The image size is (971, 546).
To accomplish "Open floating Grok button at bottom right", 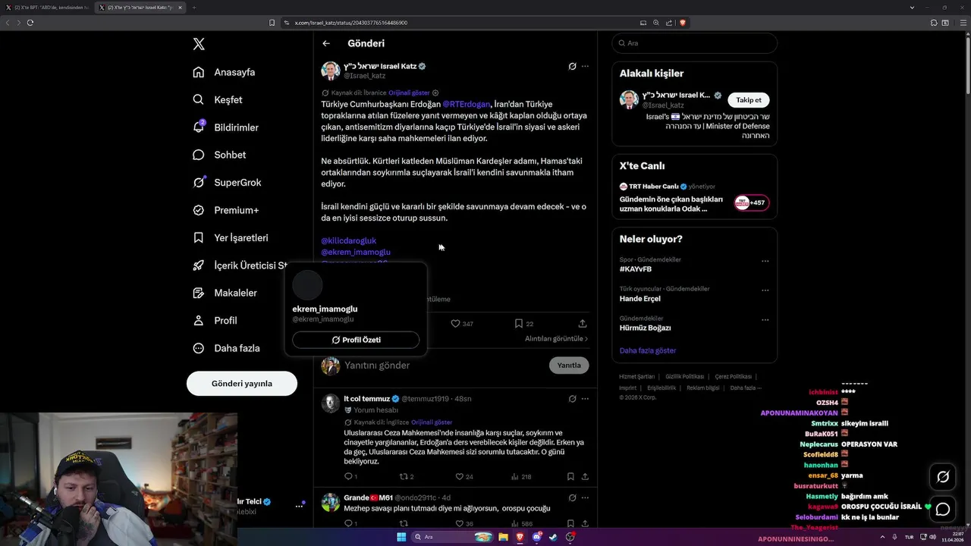I will point(943,477).
